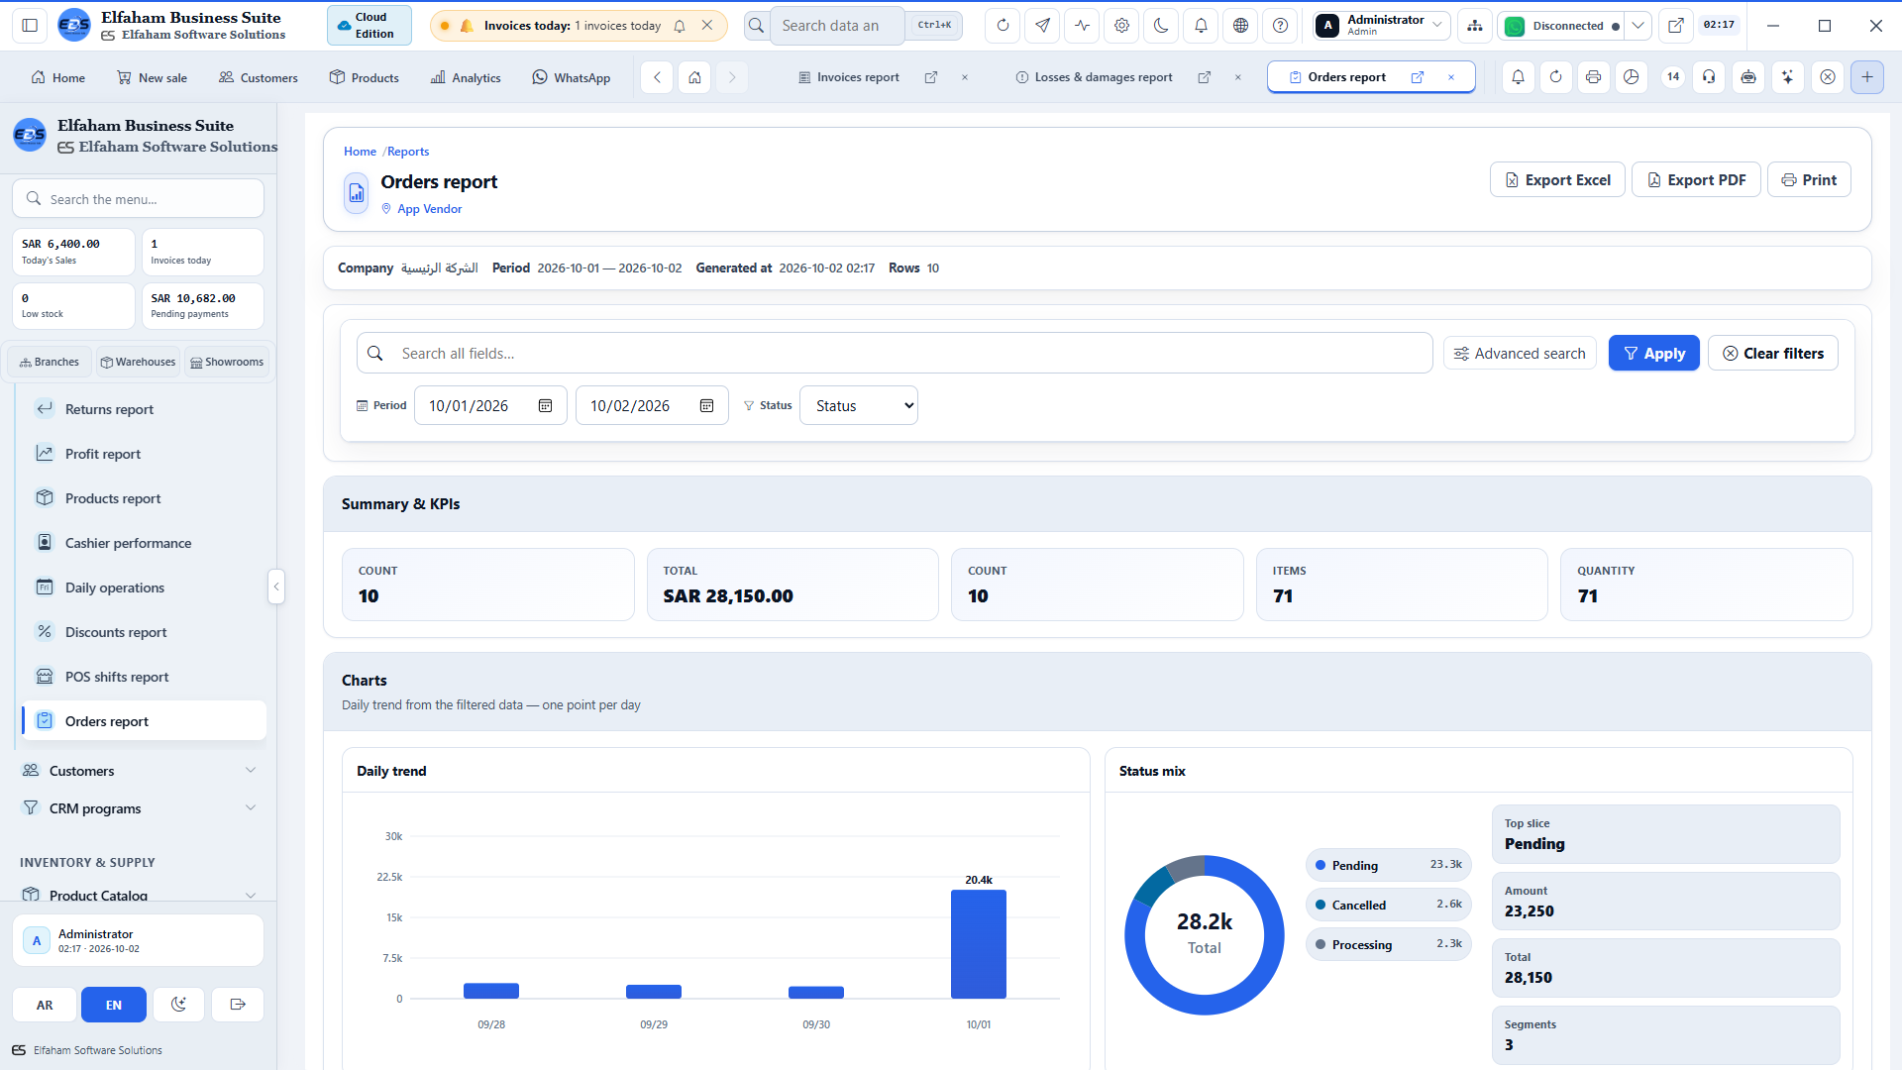The image size is (1902, 1070).
Task: Switch interface language to AR
Action: click(x=45, y=1005)
